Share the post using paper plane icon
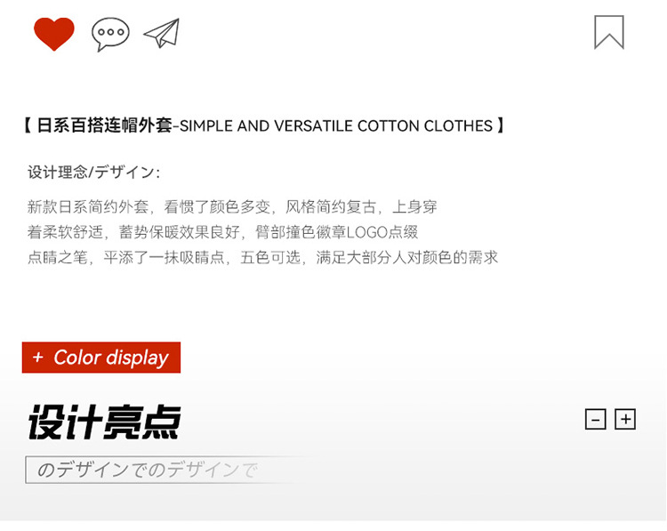This screenshot has width=667, height=531. (x=162, y=33)
